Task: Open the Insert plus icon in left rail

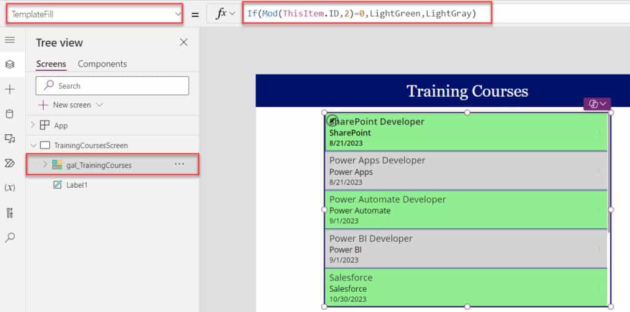Action: point(10,89)
